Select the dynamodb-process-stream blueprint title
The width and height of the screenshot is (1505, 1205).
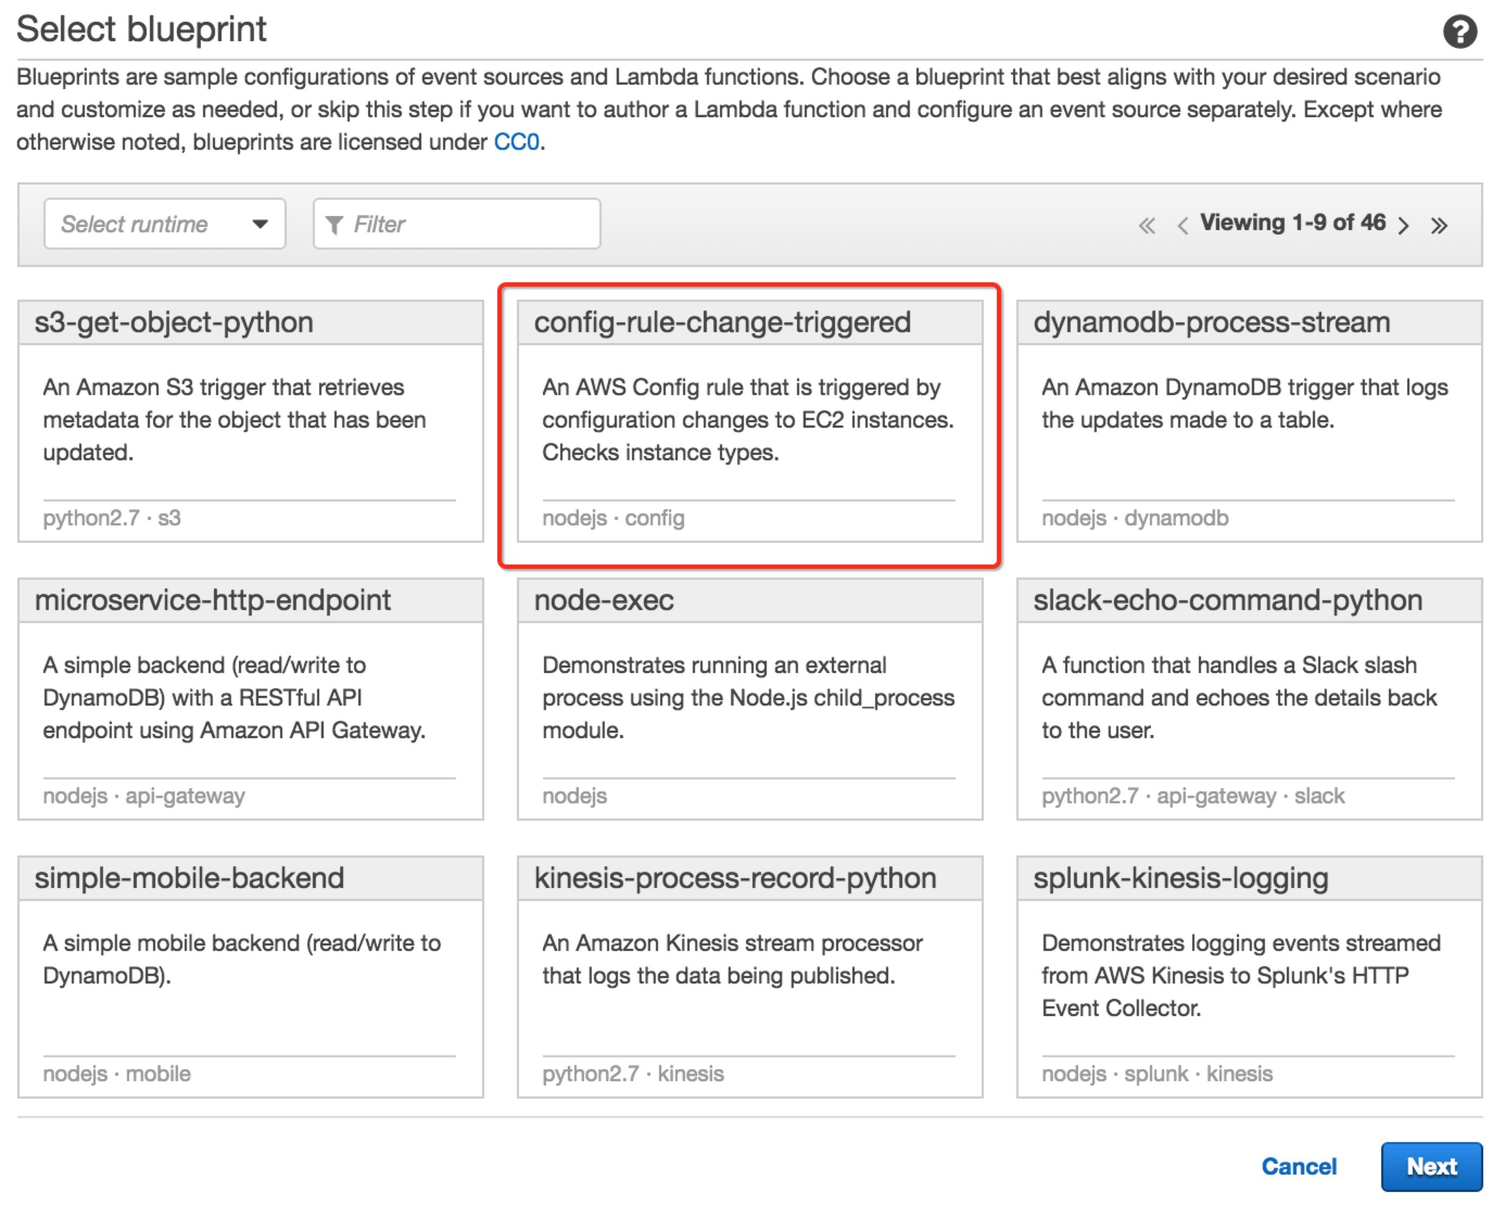[x=1212, y=323]
